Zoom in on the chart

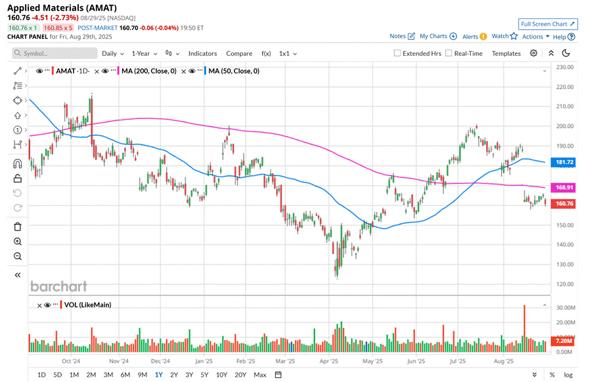point(17,242)
